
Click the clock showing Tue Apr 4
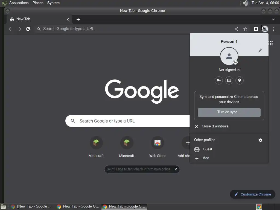pyautogui.click(x=265, y=3)
